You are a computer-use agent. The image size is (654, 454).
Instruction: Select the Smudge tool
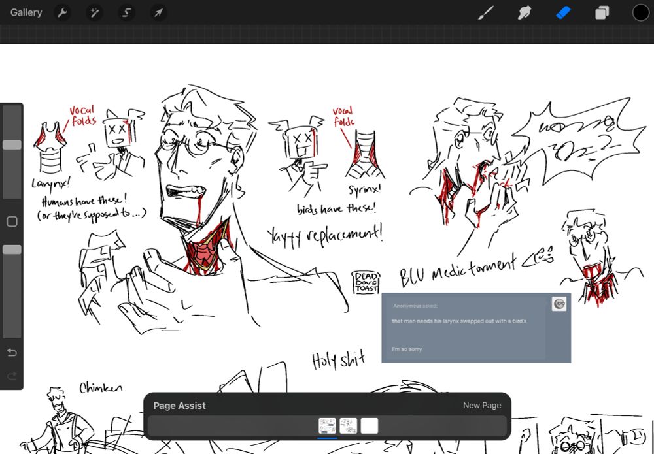[x=525, y=12]
